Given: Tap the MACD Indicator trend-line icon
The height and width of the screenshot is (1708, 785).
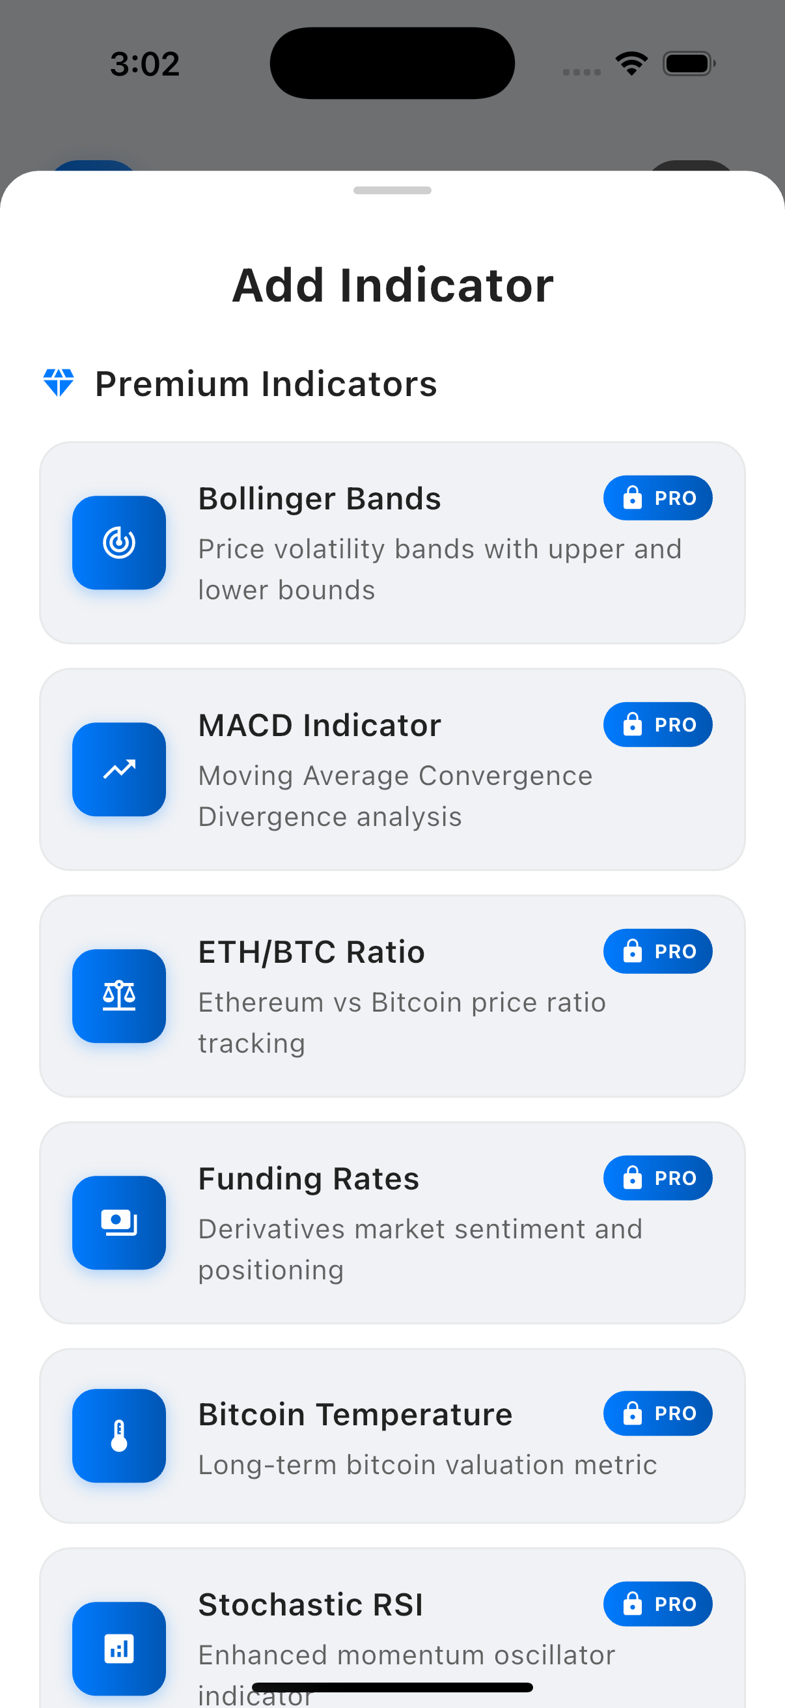Looking at the screenshot, I should tap(119, 769).
